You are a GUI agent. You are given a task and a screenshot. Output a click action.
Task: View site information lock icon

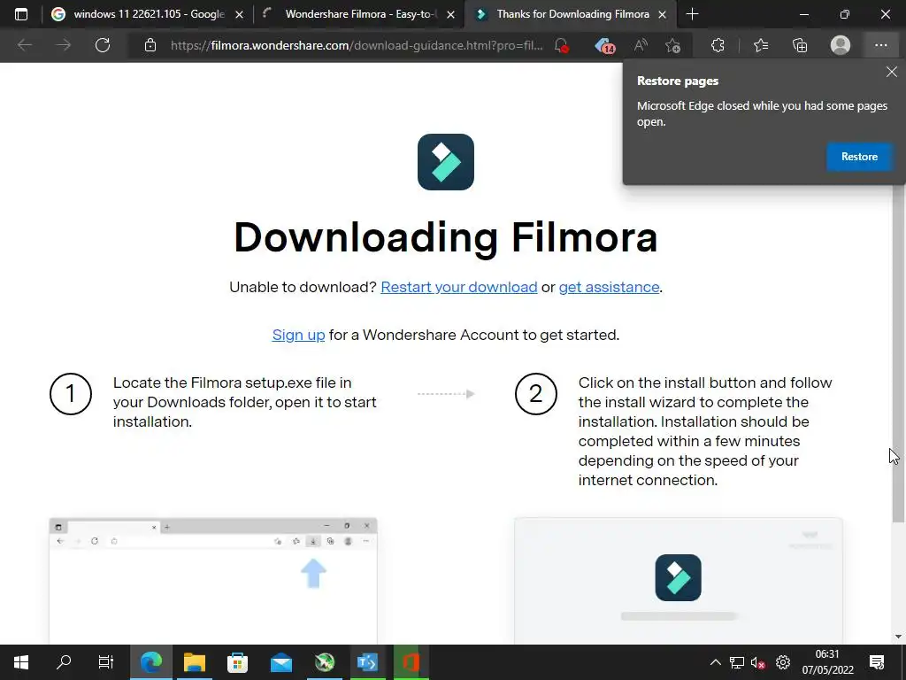tap(150, 45)
